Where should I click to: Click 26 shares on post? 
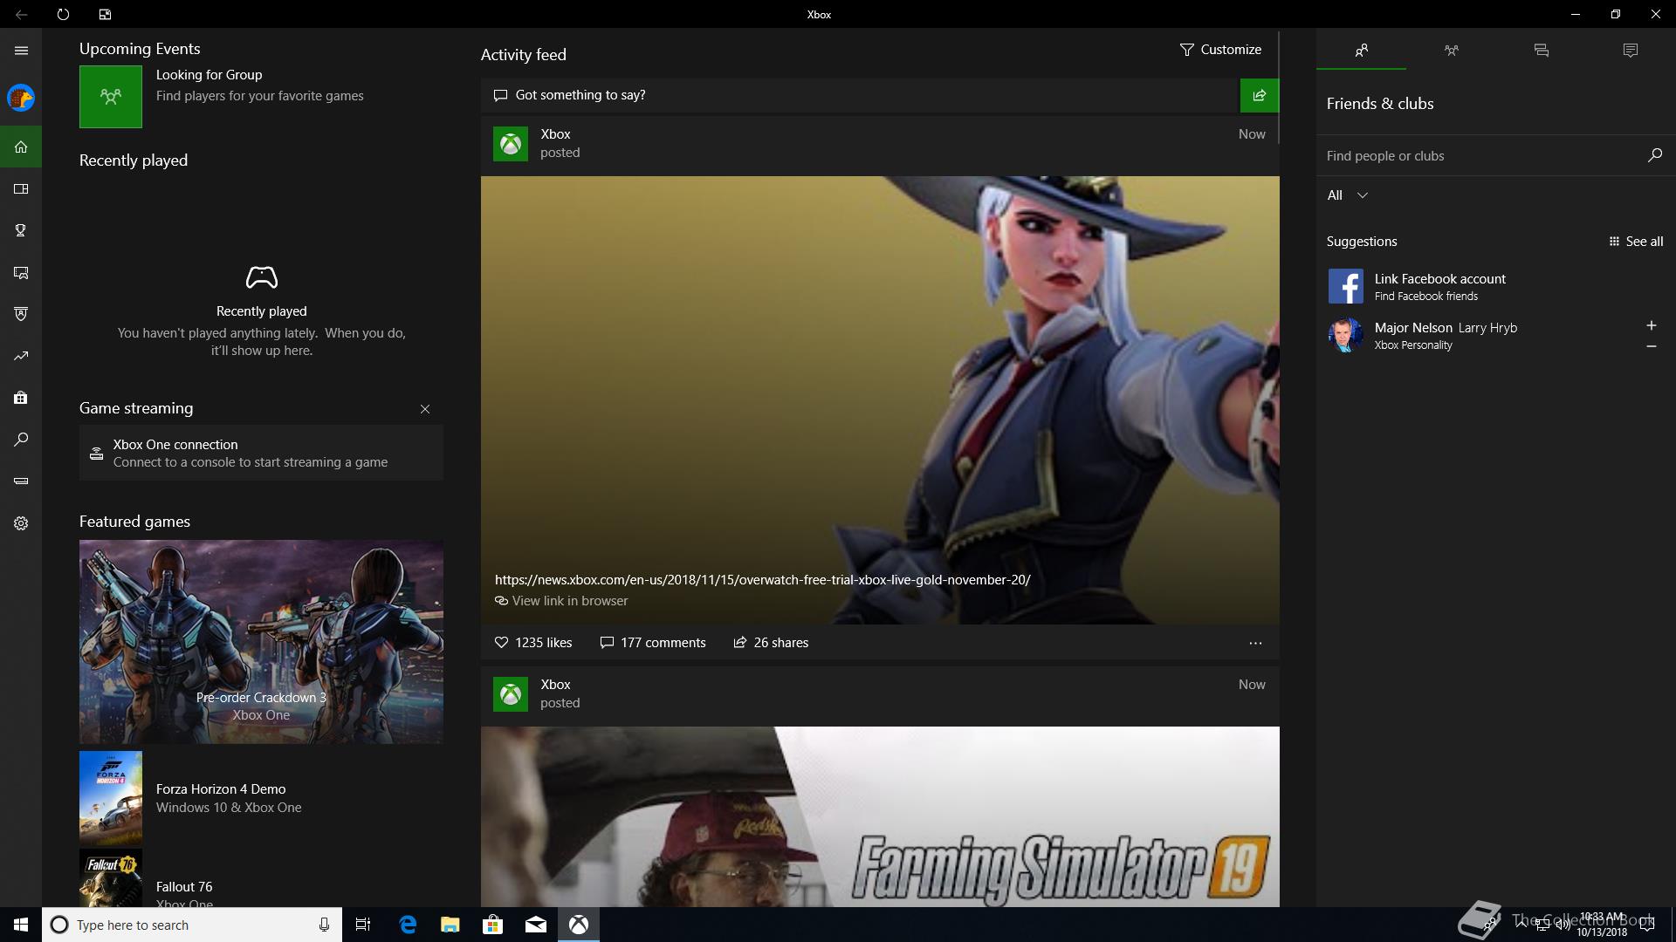[x=771, y=643]
